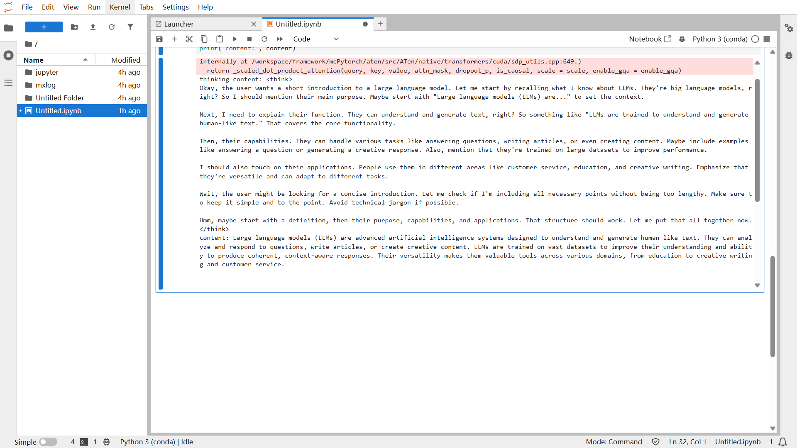Click Mode: Command status text
This screenshot has width=797, height=448.
(x=614, y=442)
